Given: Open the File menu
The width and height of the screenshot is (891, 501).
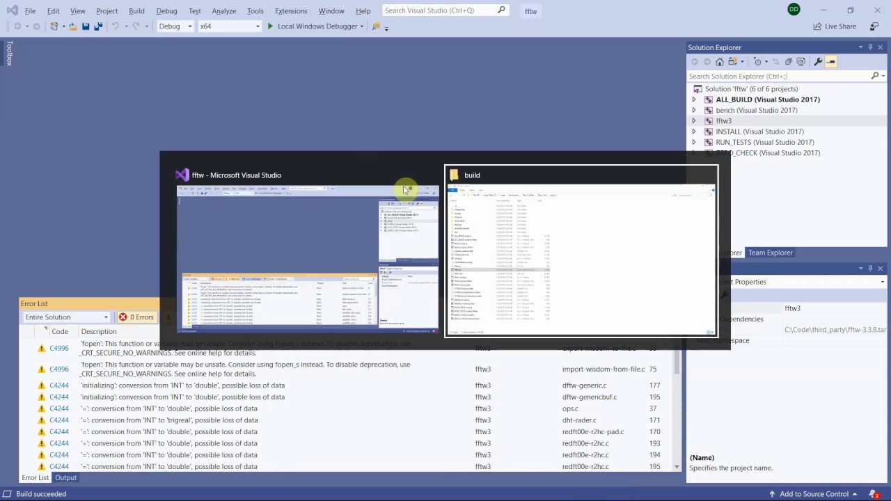Looking at the screenshot, I should [30, 11].
